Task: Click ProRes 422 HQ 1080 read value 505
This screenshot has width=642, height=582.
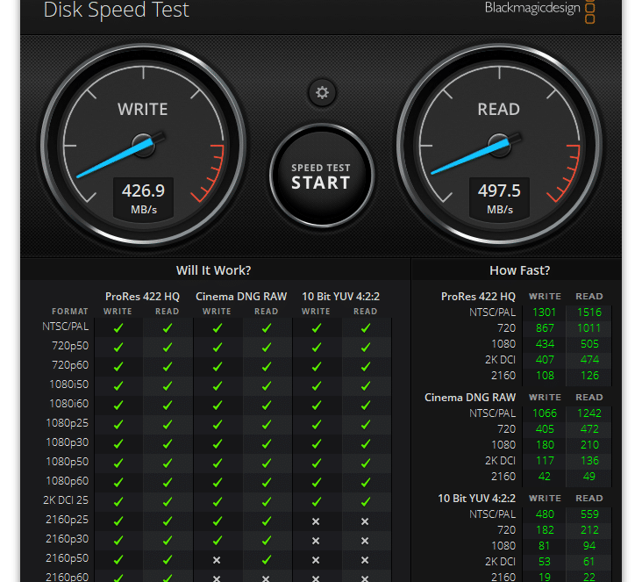Action: pyautogui.click(x=589, y=344)
